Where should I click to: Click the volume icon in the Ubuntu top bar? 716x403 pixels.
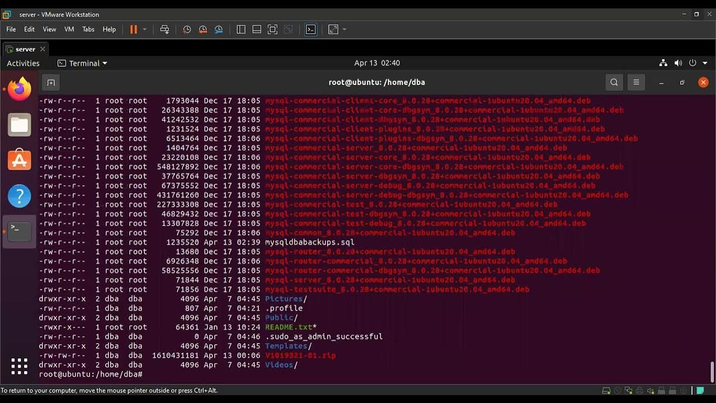click(678, 63)
